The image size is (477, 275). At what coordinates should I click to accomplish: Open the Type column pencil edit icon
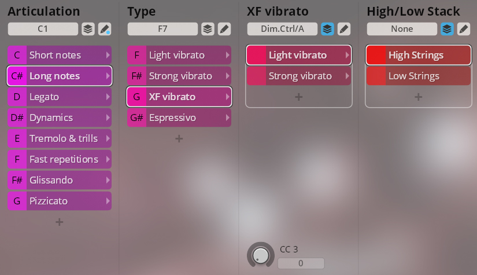coord(224,29)
